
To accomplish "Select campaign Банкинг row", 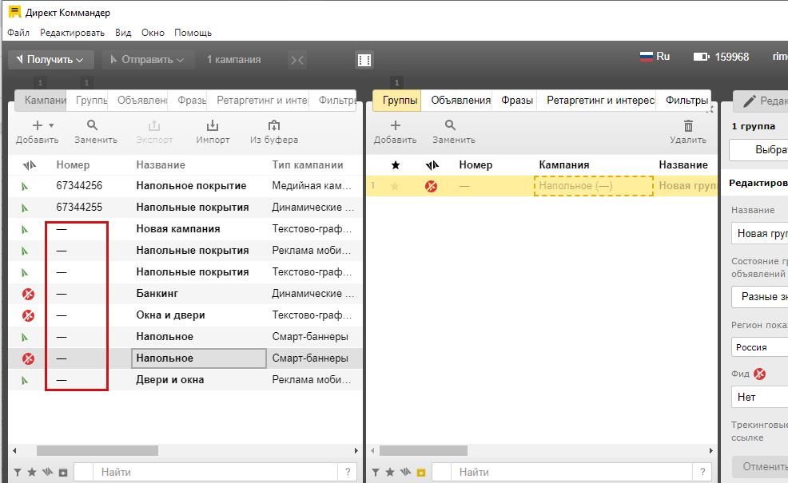I will coord(185,293).
